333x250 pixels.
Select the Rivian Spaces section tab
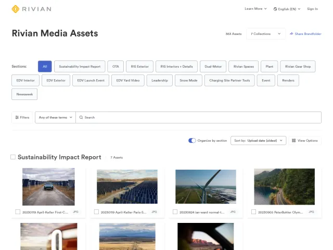[x=244, y=67]
